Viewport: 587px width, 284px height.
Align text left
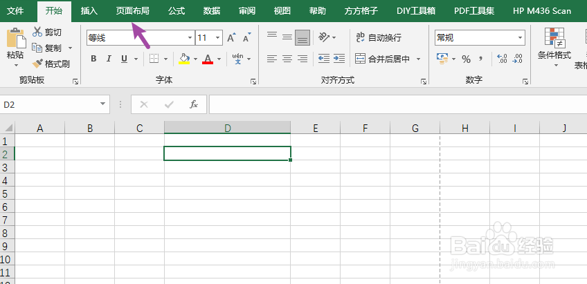coord(272,59)
